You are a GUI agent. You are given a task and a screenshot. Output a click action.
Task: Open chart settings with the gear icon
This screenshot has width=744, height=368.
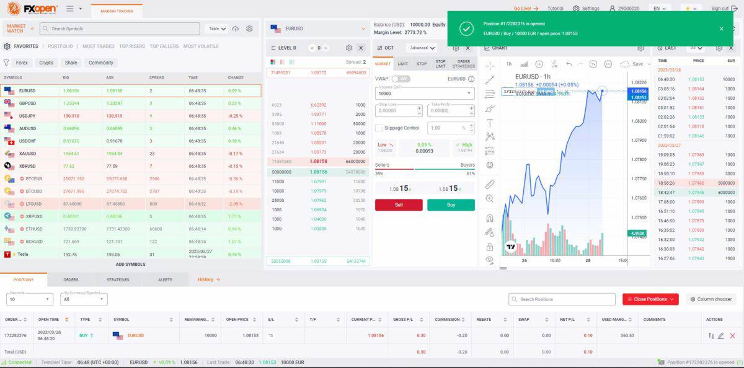[x=641, y=48]
